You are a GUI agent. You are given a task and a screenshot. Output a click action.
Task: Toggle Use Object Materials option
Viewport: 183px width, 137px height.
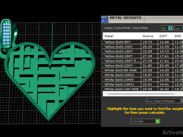pyautogui.click(x=182, y=101)
